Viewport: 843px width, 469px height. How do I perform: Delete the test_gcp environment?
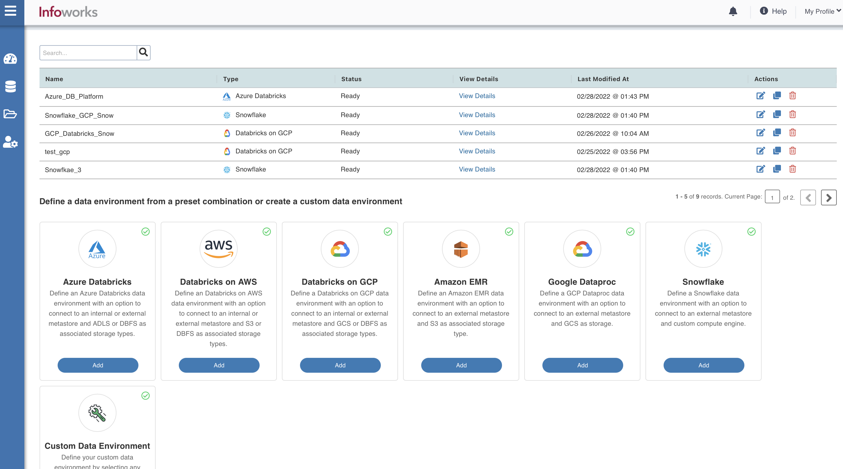[x=792, y=151]
